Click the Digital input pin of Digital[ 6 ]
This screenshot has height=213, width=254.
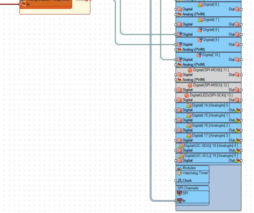point(176,10)
